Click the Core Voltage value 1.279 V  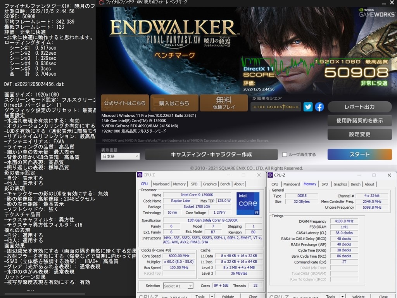tap(219, 212)
